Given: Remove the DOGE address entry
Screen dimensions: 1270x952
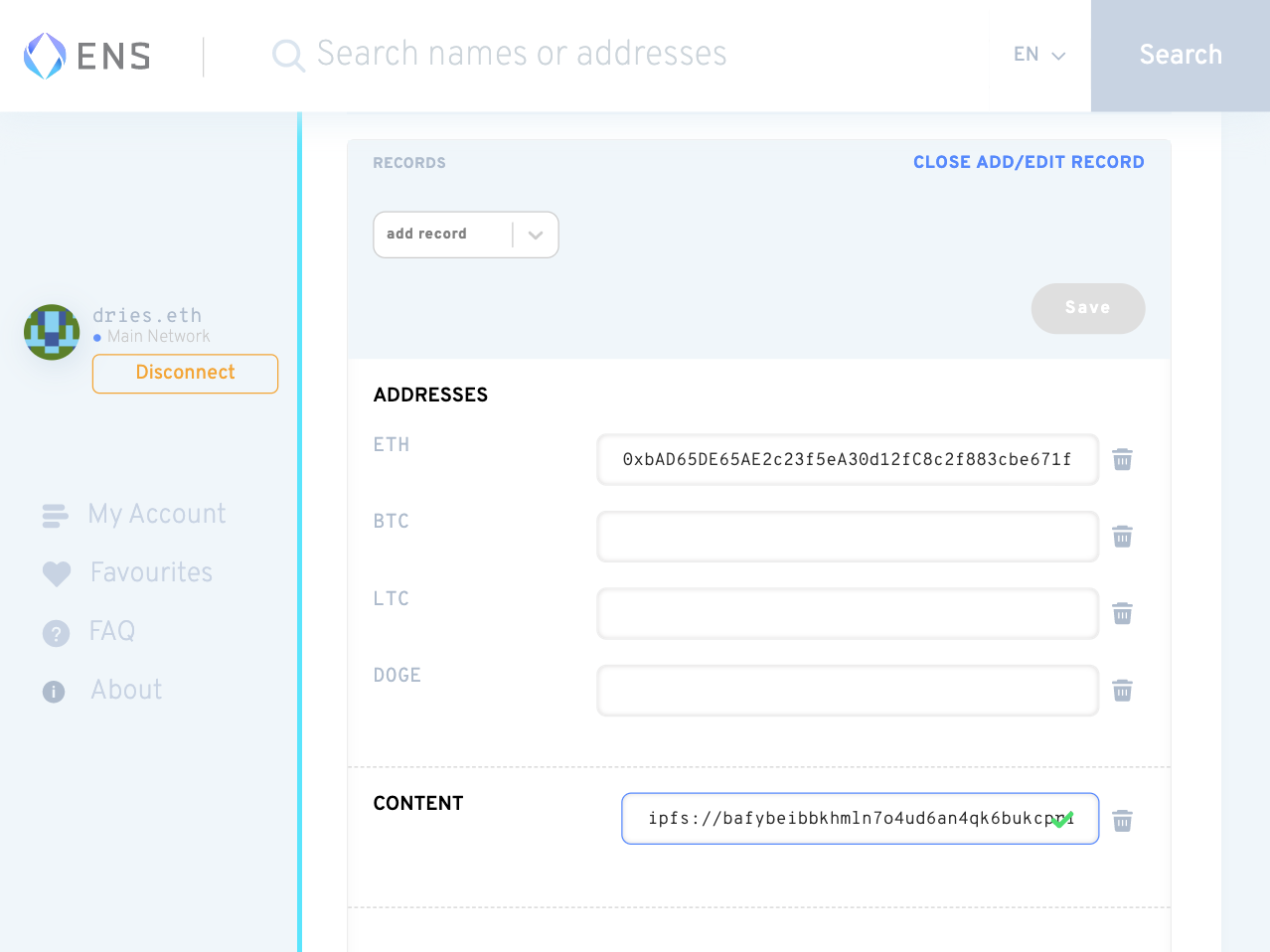Looking at the screenshot, I should [1122, 691].
